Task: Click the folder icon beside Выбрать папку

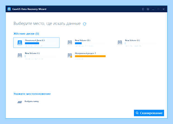Action: click(x=20, y=101)
